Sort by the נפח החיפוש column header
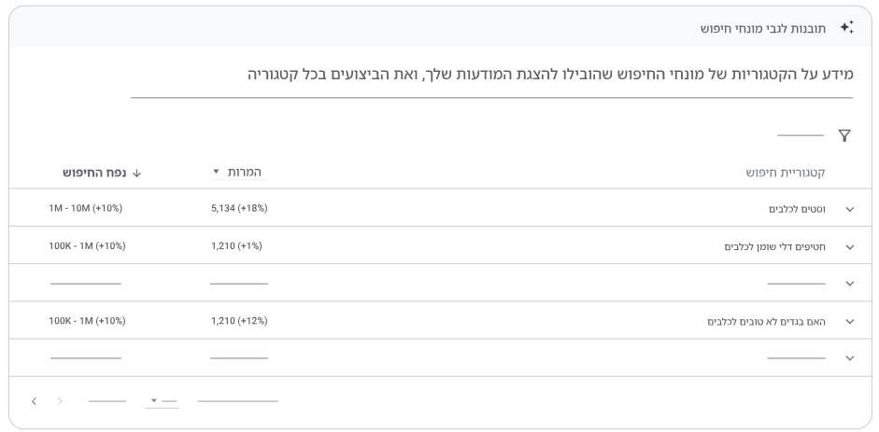The height and width of the screenshot is (432, 879). point(94,173)
